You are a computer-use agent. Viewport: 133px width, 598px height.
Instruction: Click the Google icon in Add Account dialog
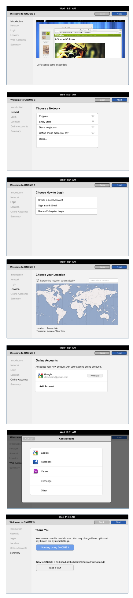click(35, 453)
